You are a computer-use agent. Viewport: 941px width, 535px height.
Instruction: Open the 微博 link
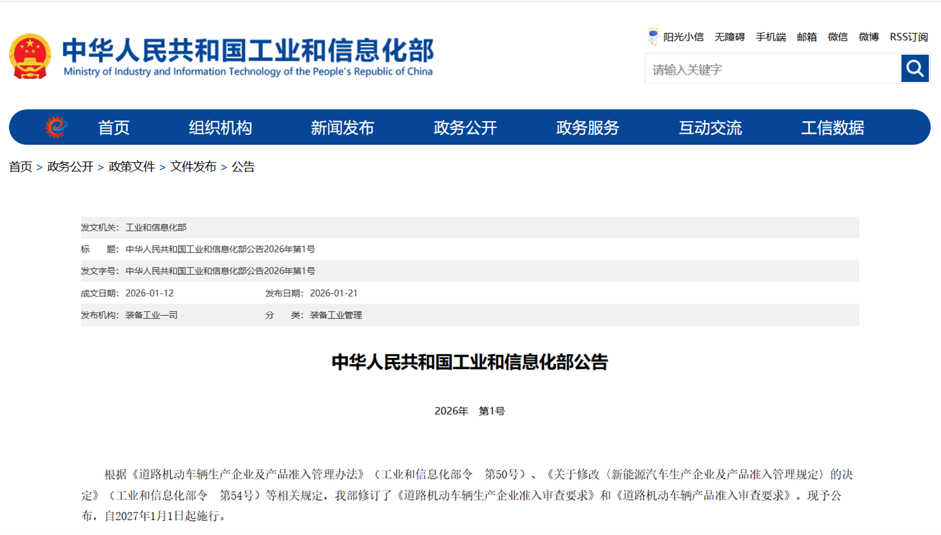868,37
